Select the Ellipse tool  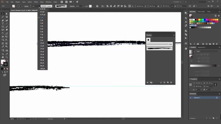[x=3, y=27]
